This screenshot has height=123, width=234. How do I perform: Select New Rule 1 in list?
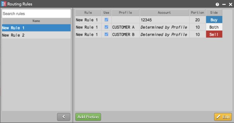pyautogui.click(x=36, y=28)
